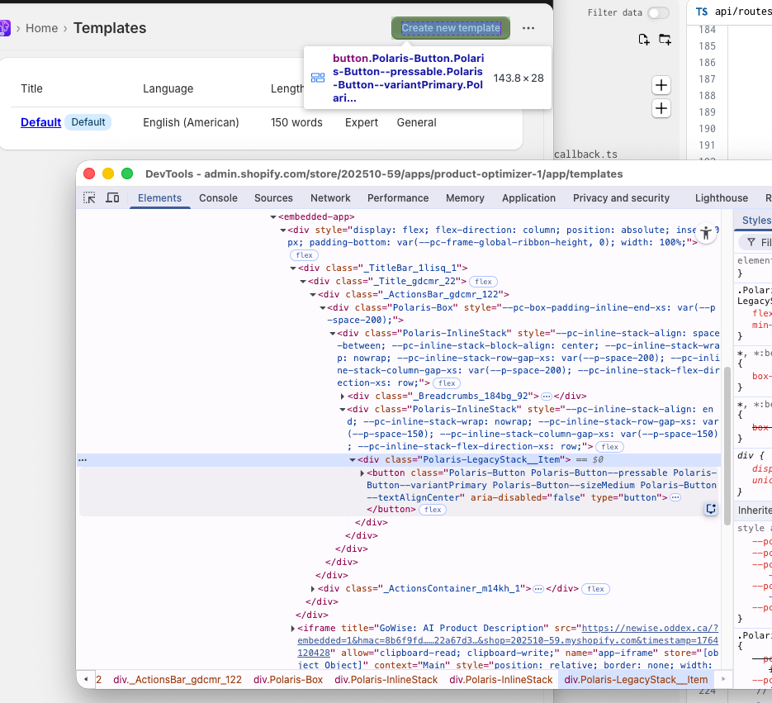Click the ellipsis inside the button element node

pyautogui.click(x=675, y=497)
